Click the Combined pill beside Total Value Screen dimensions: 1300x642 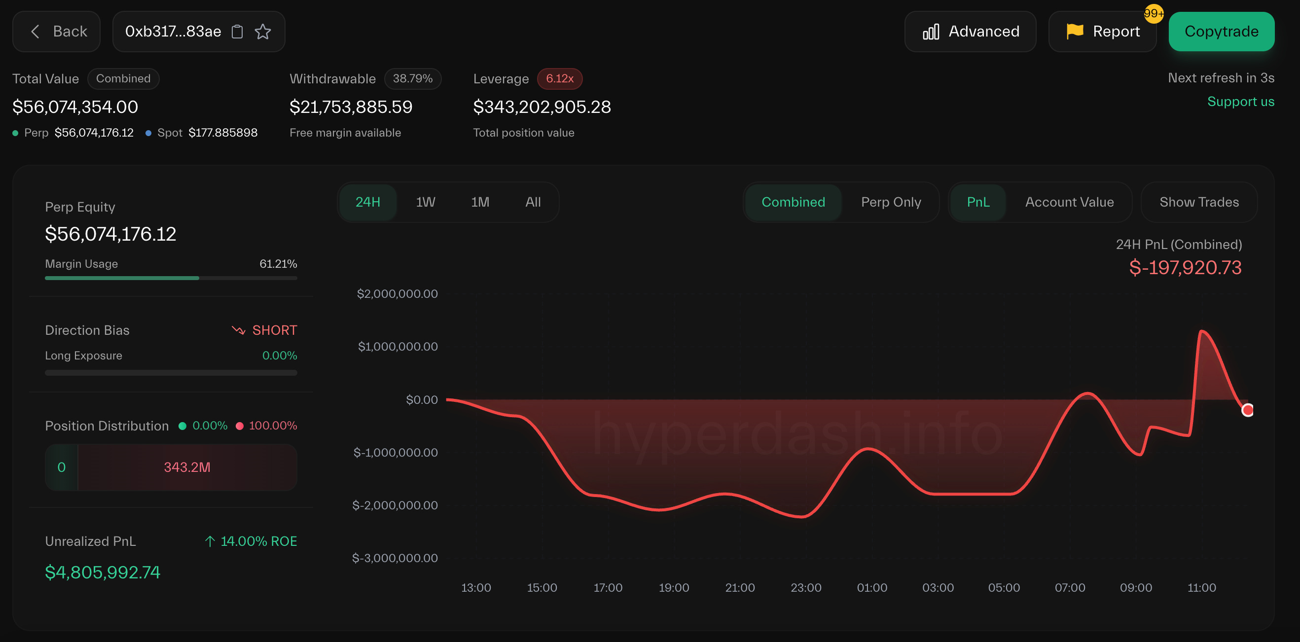point(123,79)
